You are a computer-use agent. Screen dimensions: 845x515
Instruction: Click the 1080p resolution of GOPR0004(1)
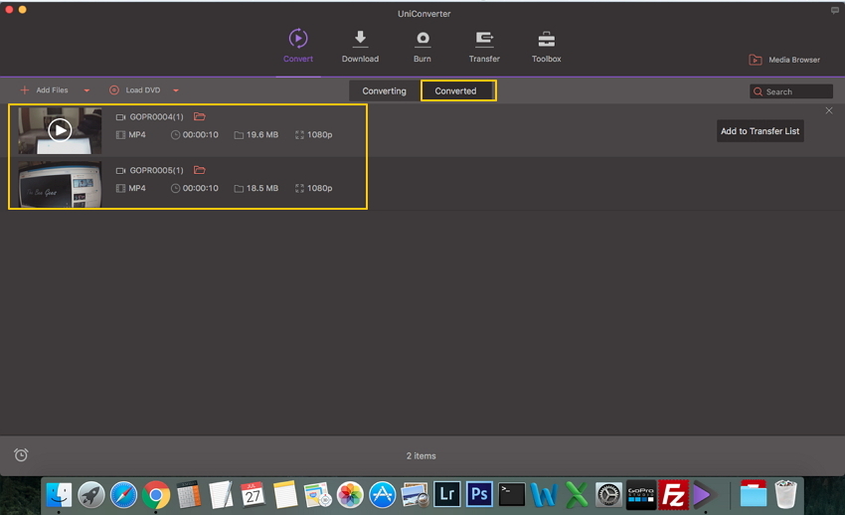coord(319,134)
